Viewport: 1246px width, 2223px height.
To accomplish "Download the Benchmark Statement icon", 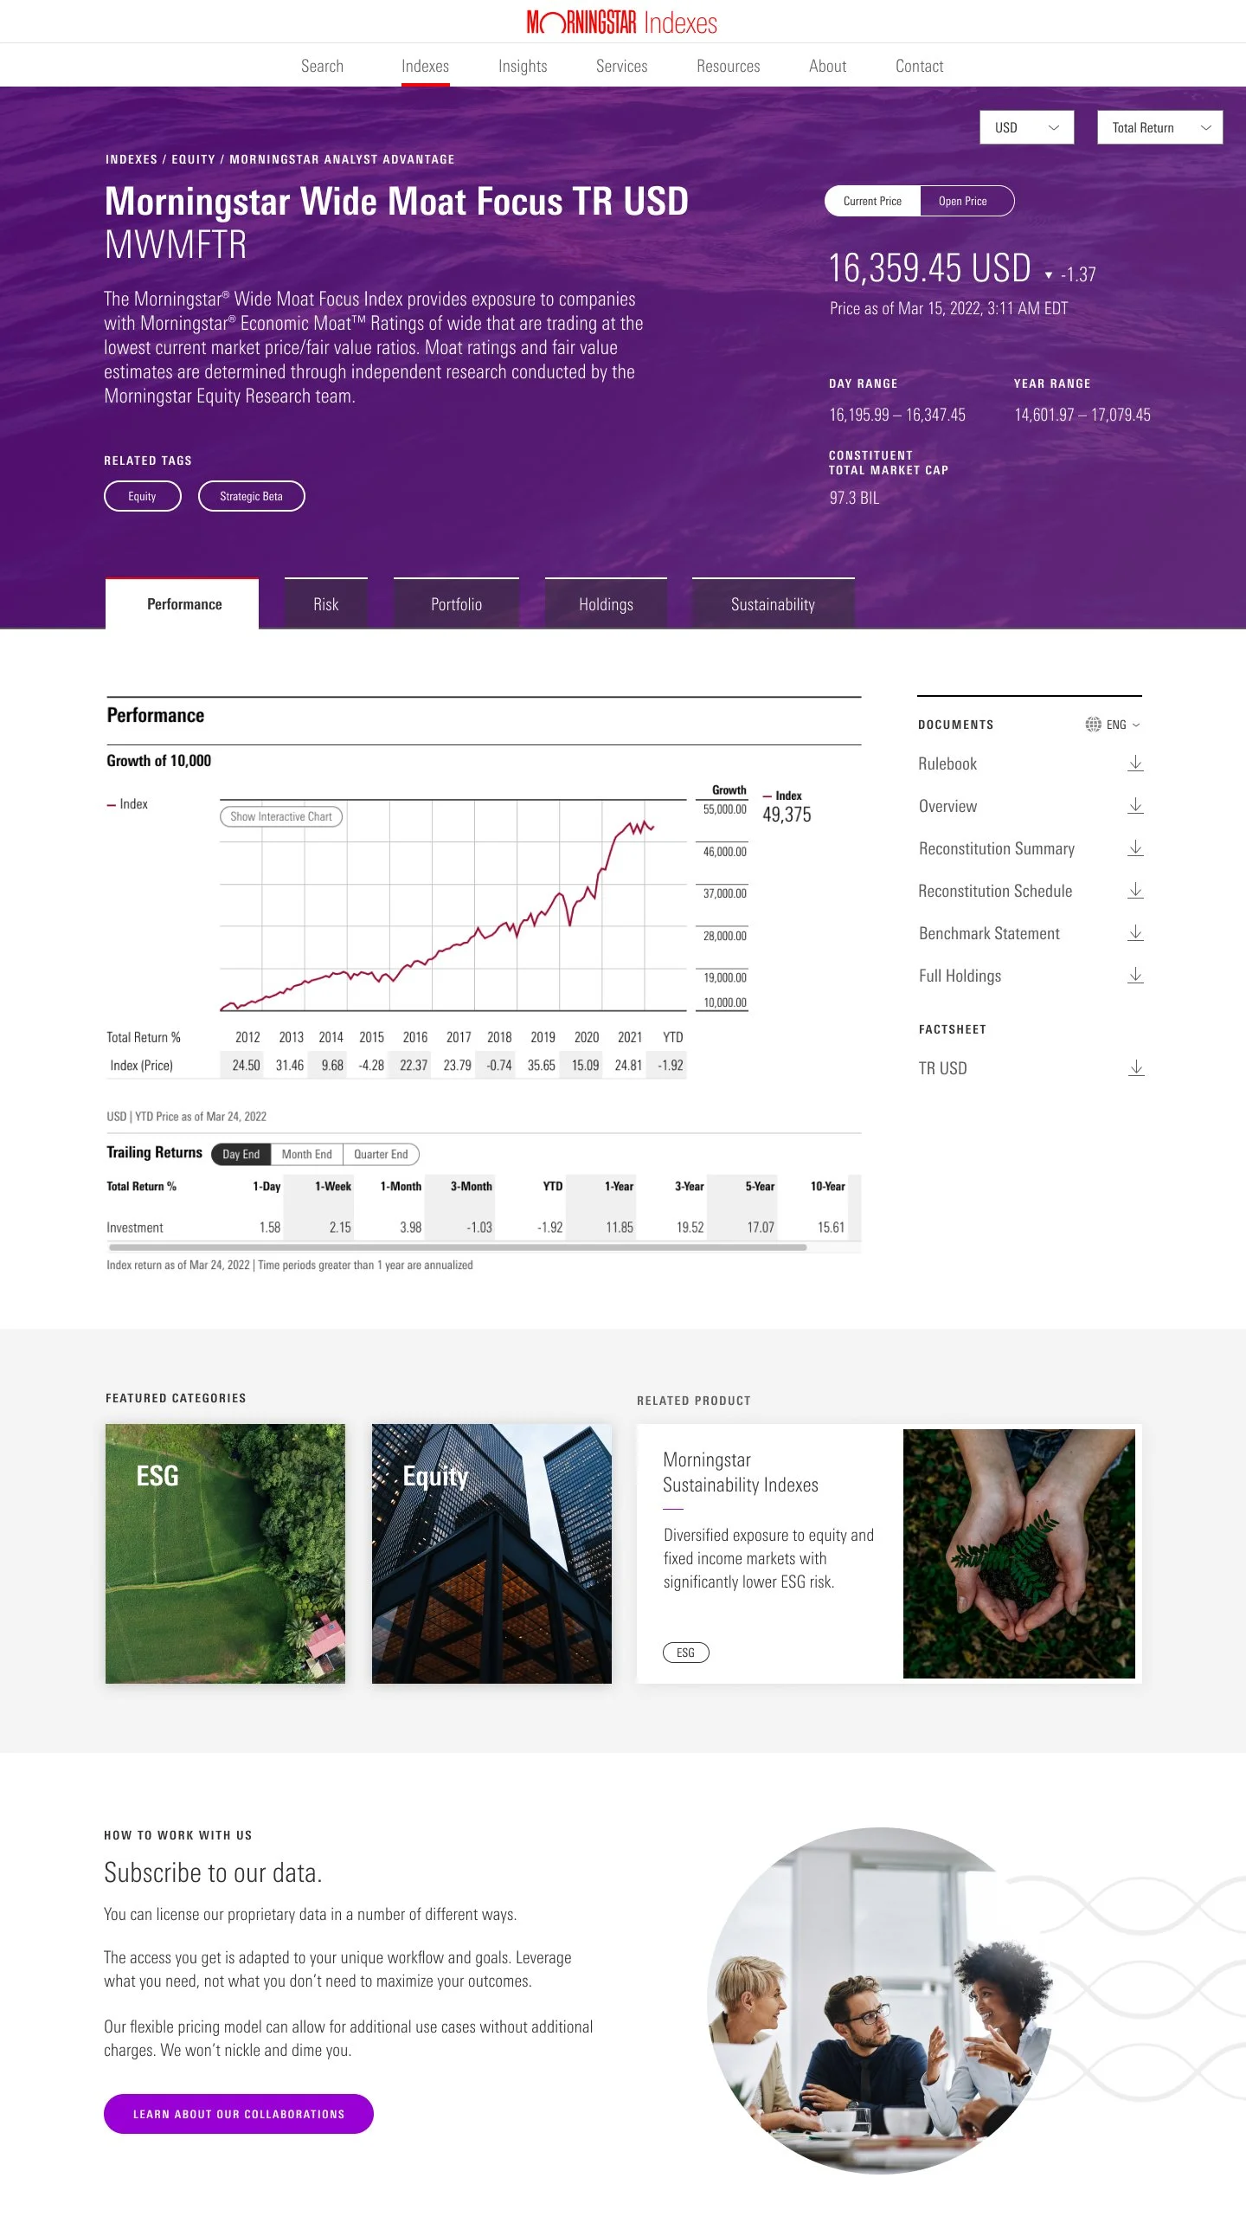I will pos(1135,933).
